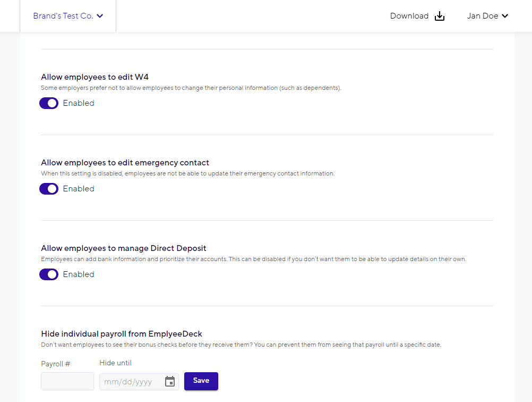Click the Enabled label under edit W4
The width and height of the screenshot is (532, 402).
(x=79, y=103)
